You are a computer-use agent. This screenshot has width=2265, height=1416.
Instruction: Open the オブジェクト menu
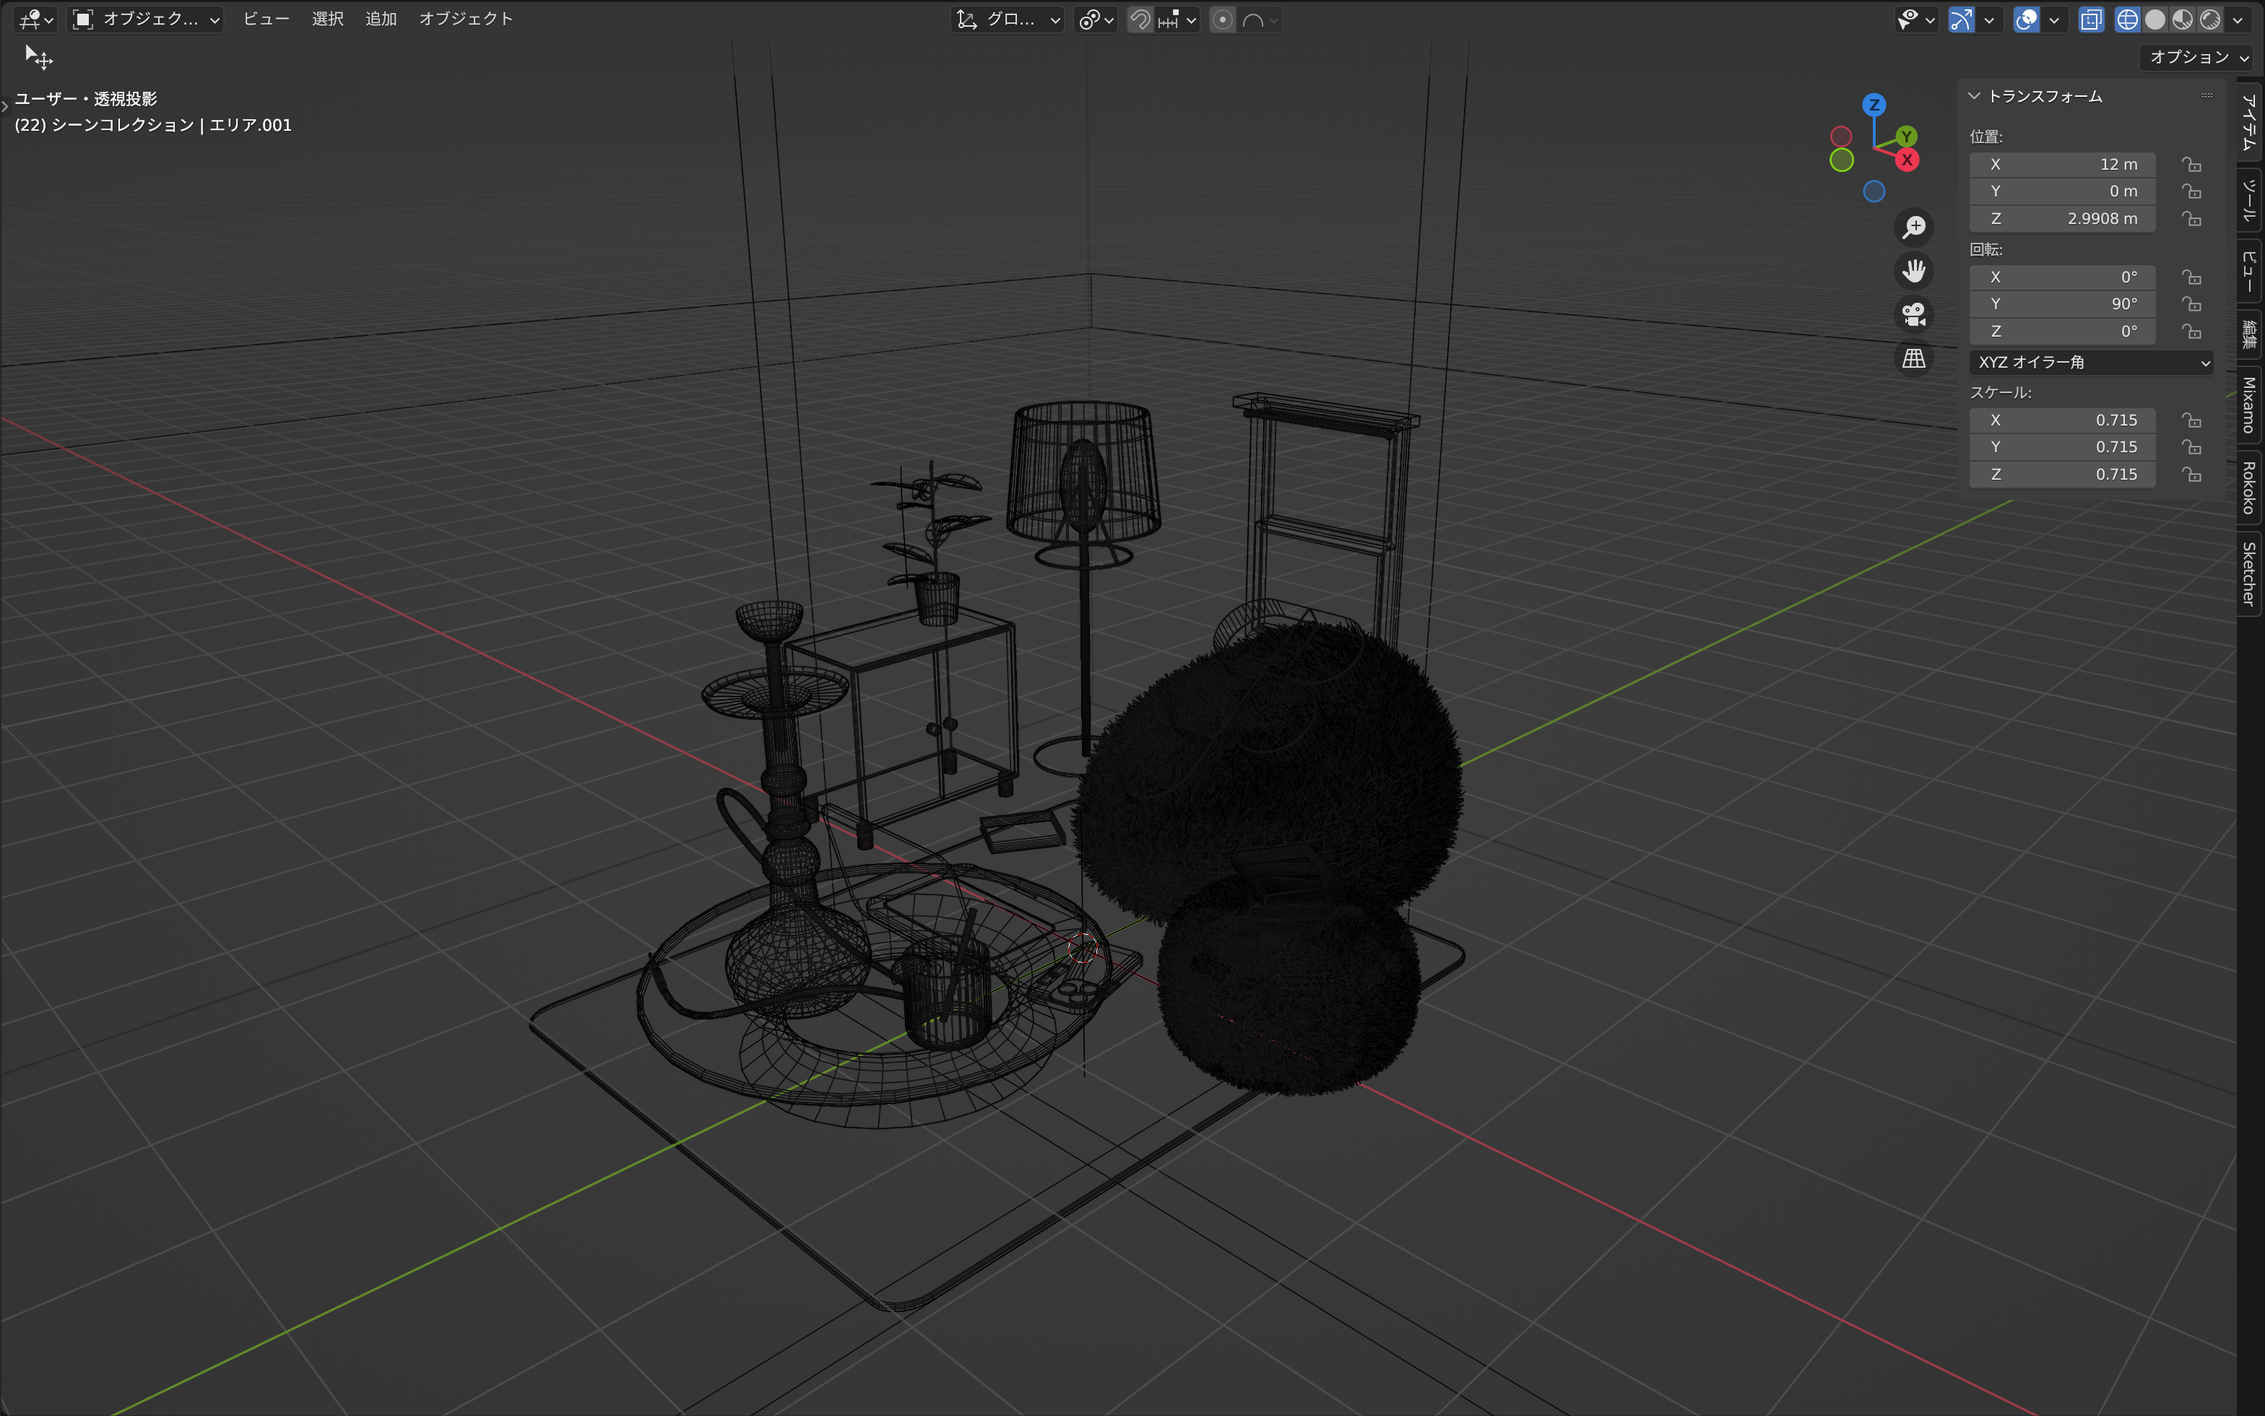[466, 19]
